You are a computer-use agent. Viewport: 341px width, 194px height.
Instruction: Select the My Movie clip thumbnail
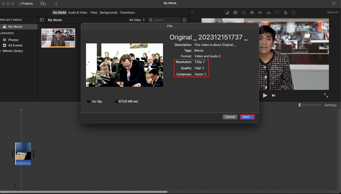coord(58,38)
